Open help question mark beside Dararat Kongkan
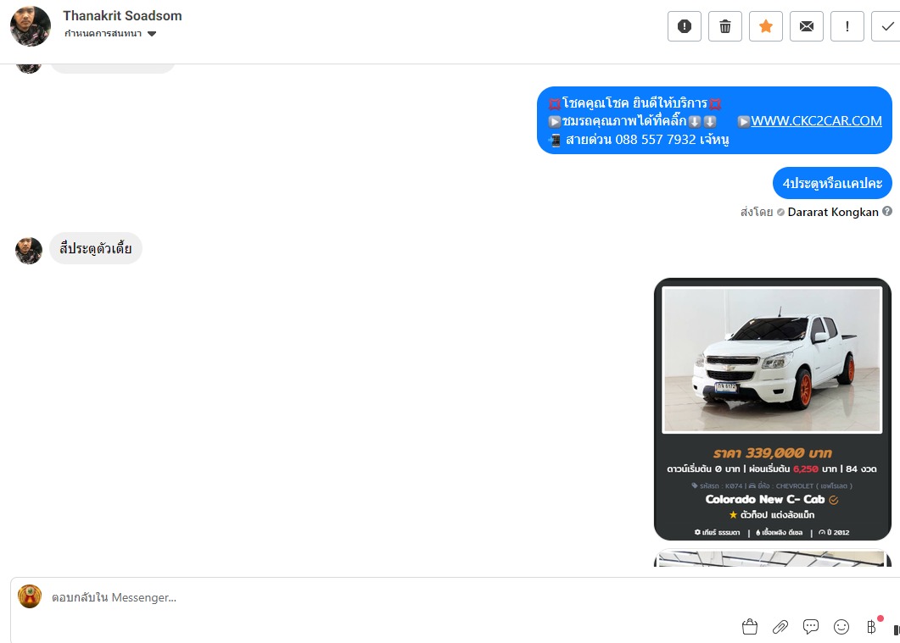 coord(887,212)
